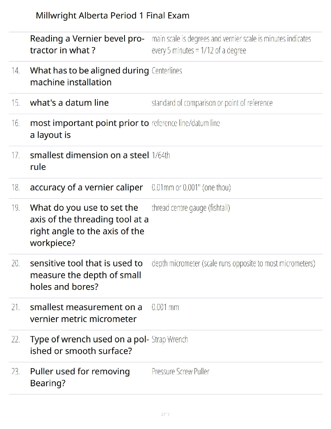This screenshot has width=331, height=429.
Task: Select question number 16
Action: [16, 123]
